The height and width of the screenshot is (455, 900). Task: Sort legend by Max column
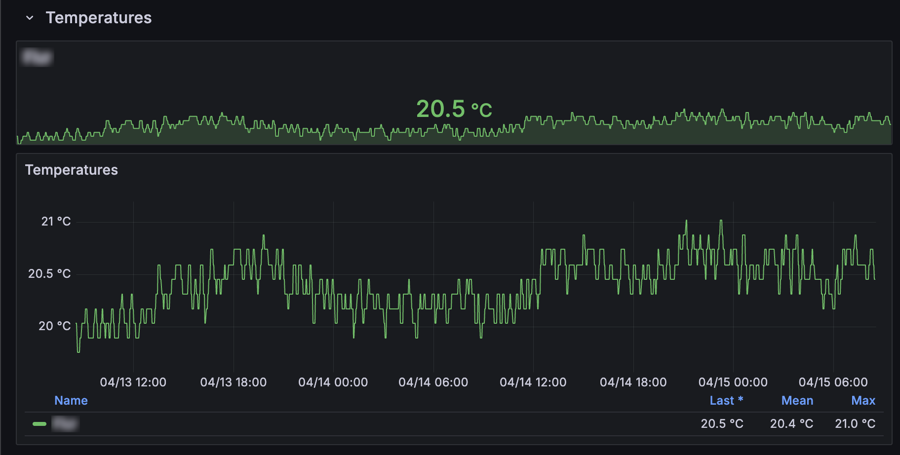863,401
